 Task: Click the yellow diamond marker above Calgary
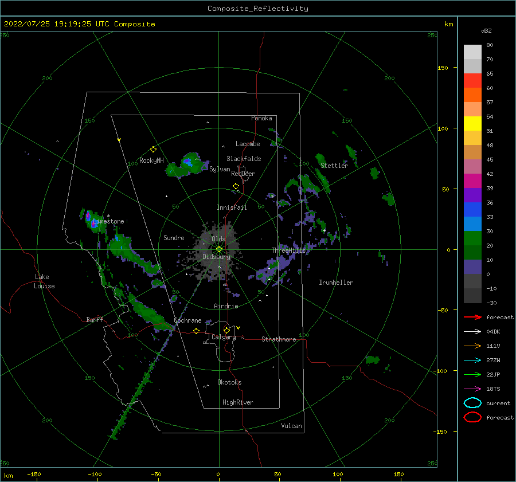[x=226, y=330]
